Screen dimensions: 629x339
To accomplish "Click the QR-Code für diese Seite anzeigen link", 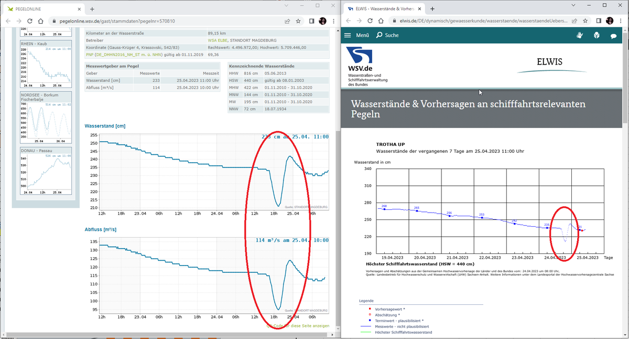I will tap(298, 326).
